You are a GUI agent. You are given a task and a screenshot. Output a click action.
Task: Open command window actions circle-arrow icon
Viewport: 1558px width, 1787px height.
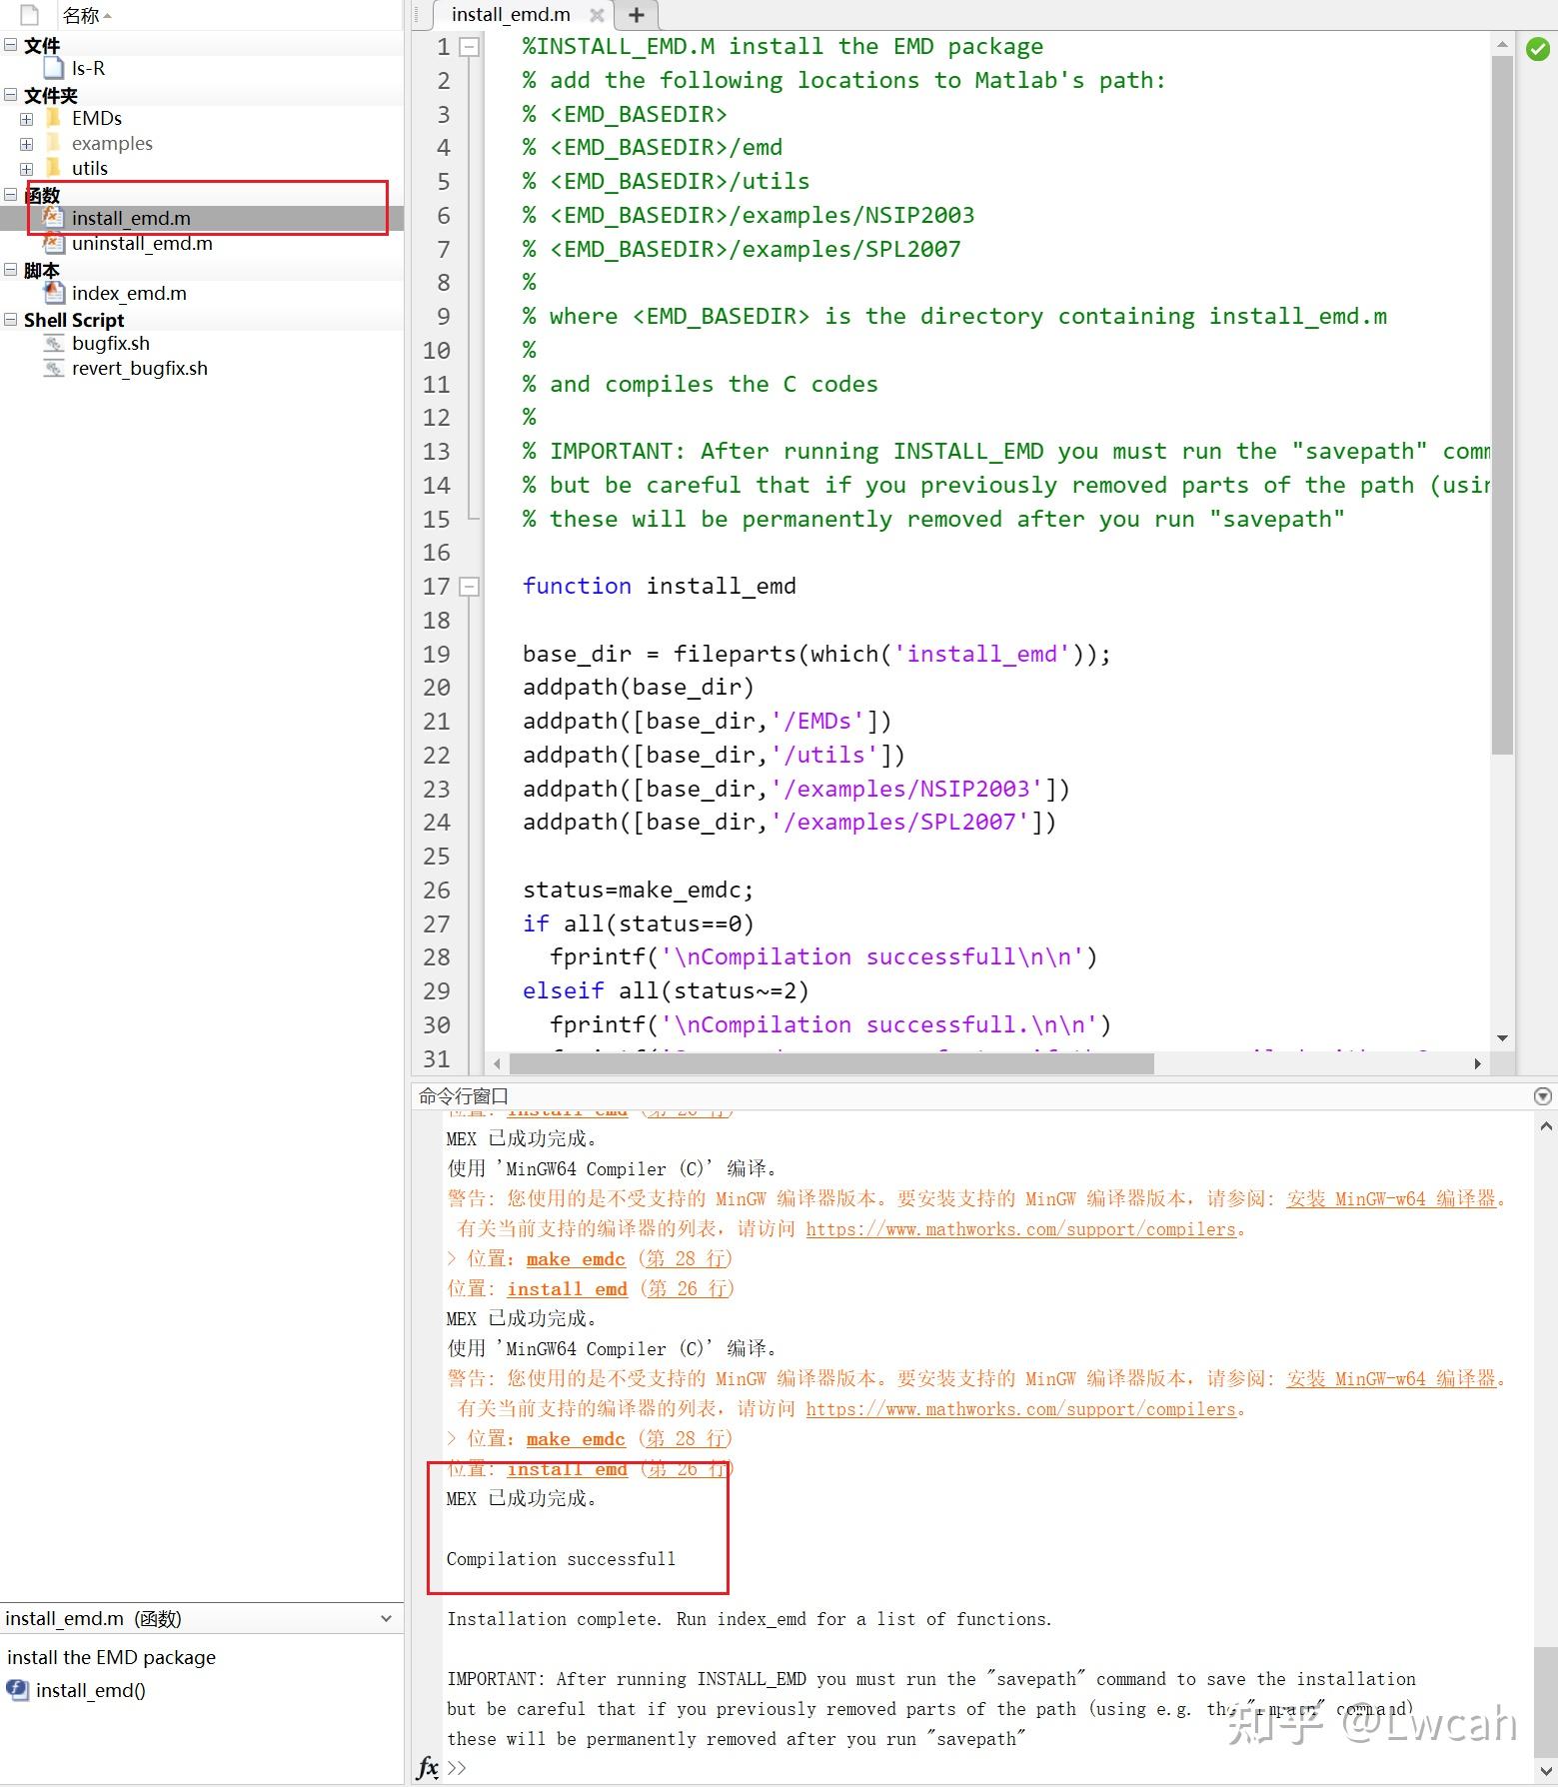coord(1543,1096)
